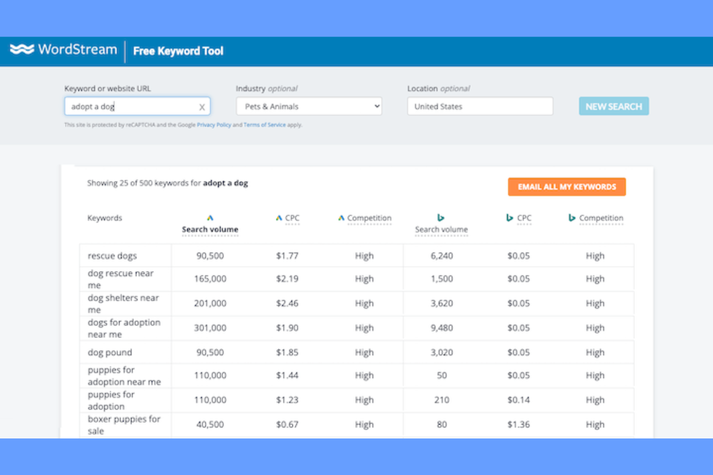Click the 6,240 Bing search volume value
713x475 pixels.
pos(442,256)
